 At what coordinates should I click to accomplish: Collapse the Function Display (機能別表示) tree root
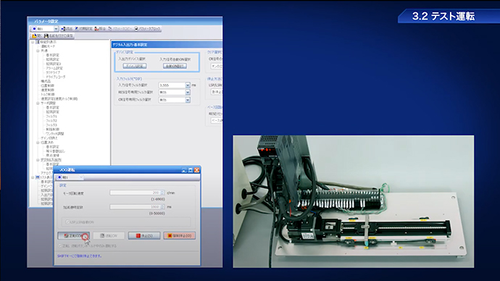pos(33,42)
